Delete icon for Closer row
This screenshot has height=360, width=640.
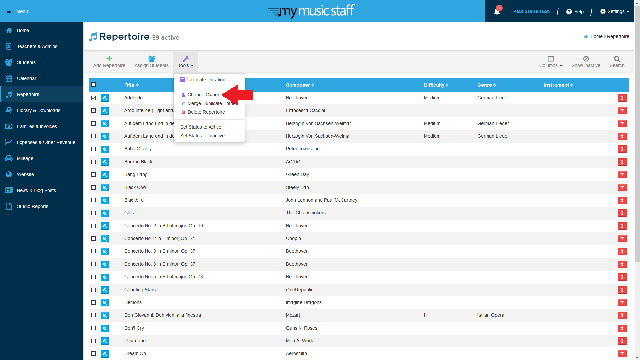[622, 213]
